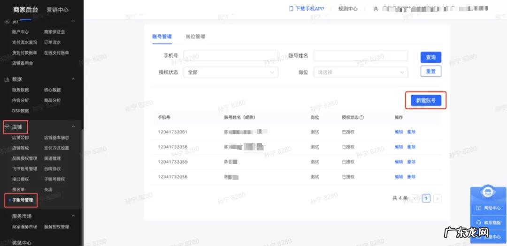
Task: Collapse the 服务市场 section chevron
Action: click(73, 216)
